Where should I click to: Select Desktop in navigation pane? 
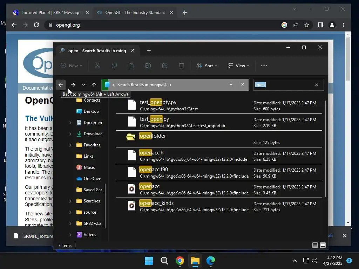88,111
